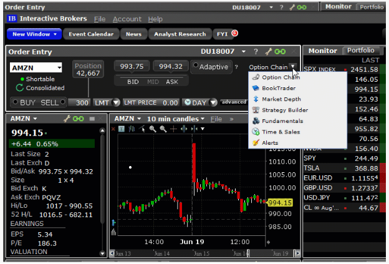
Task: Click the green chain link icon in Order Entry panel
Action: (280, 52)
